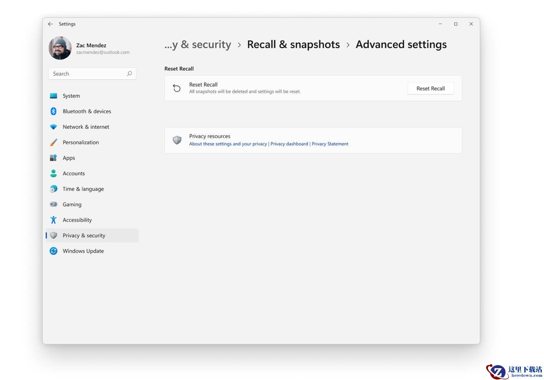Open the Privacy dashboard link
This screenshot has height=380, width=544.
click(289, 144)
